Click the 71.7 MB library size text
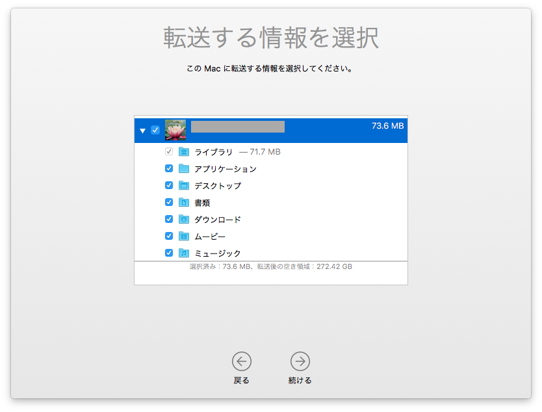This screenshot has width=542, height=412. click(265, 152)
